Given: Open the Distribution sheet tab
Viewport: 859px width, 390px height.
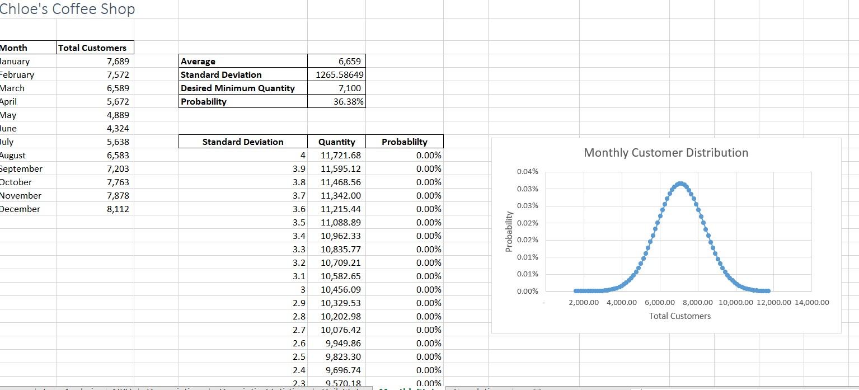Looking at the screenshot, I should pos(344,388).
